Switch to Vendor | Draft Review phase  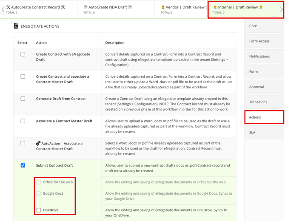pos(181,9)
